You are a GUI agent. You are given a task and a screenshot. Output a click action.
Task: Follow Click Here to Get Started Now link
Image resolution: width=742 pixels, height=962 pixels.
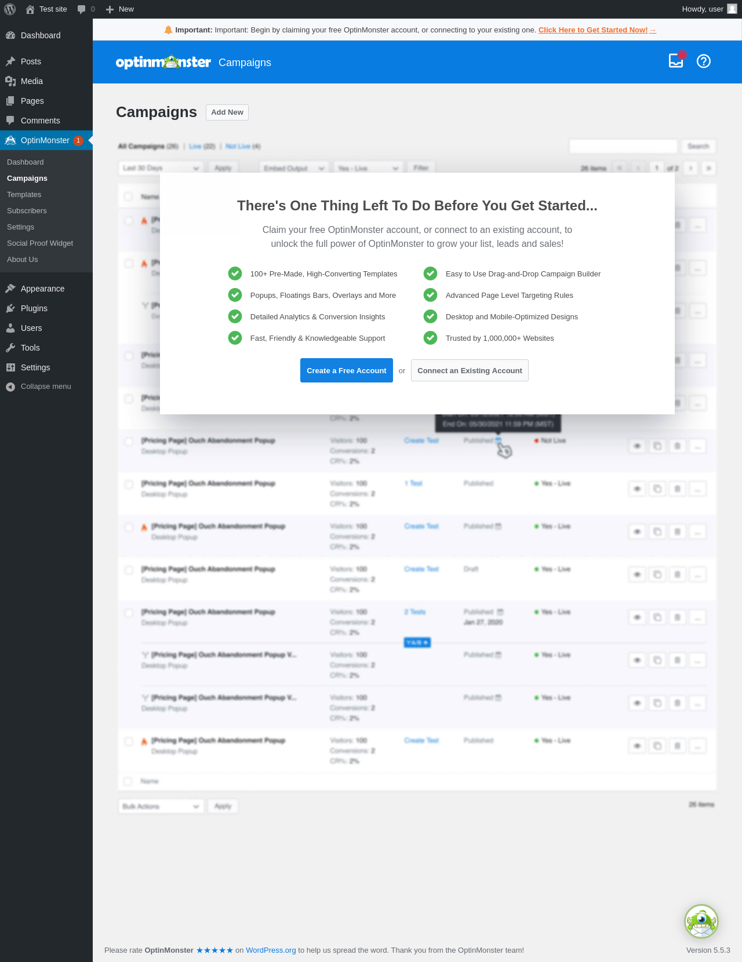tap(597, 30)
